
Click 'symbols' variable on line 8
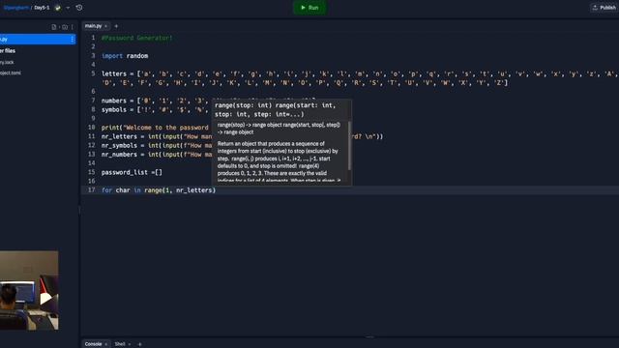coord(114,109)
